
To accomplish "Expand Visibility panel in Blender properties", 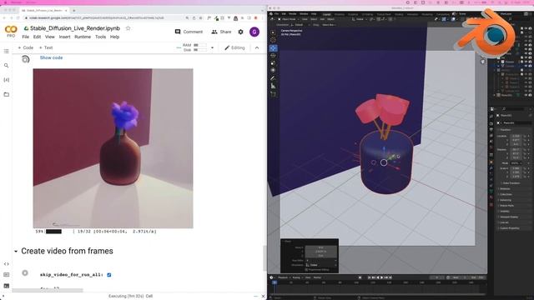I will click(x=505, y=211).
